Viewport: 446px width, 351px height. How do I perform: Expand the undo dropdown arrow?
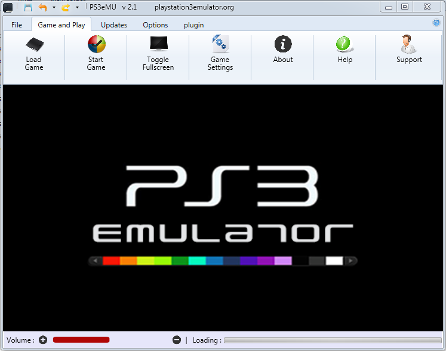54,7
